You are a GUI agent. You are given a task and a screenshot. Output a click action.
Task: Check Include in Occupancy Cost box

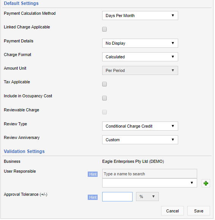[x=105, y=98]
